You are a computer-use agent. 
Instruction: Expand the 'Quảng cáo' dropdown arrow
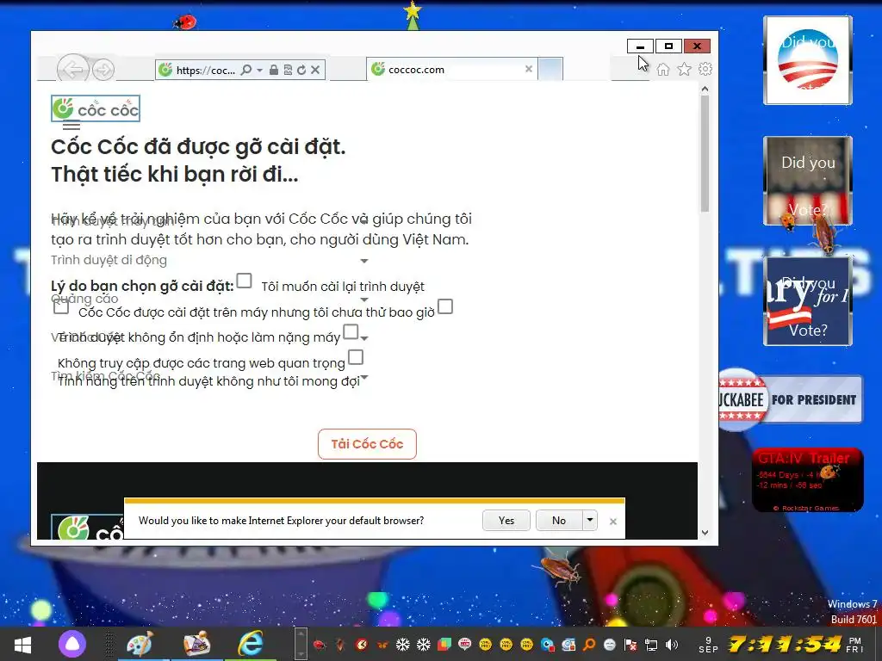pyautogui.click(x=364, y=300)
